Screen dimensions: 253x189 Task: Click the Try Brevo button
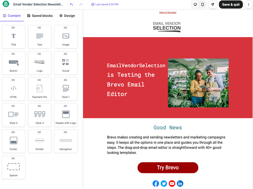point(168,168)
